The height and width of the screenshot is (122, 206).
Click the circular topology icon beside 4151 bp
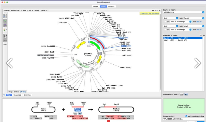point(153,11)
